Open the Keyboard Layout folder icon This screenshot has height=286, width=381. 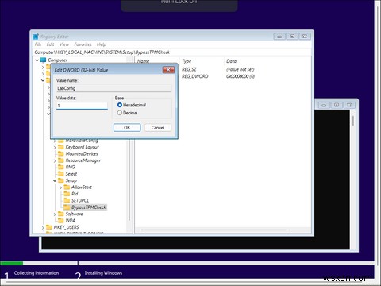tap(61, 147)
